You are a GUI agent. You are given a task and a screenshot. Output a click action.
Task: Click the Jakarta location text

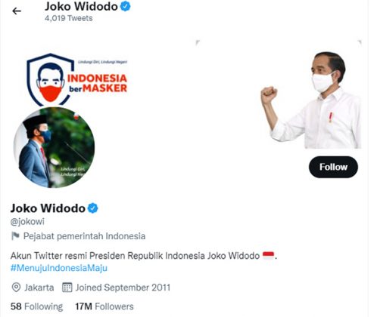39,288
